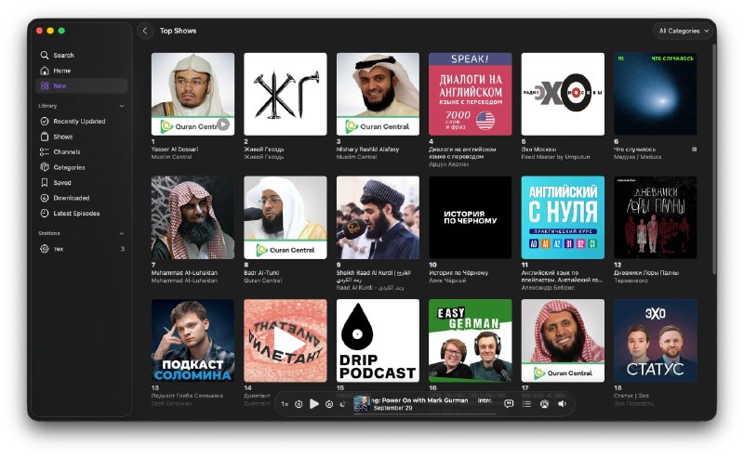744x457 pixels.
Task: Open Эхо Москвы show artwork
Action: click(x=563, y=94)
